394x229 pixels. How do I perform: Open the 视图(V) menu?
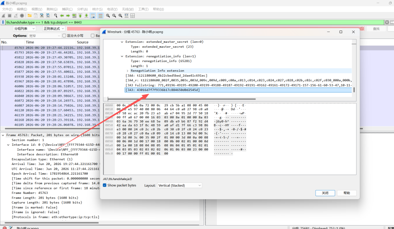[37, 9]
